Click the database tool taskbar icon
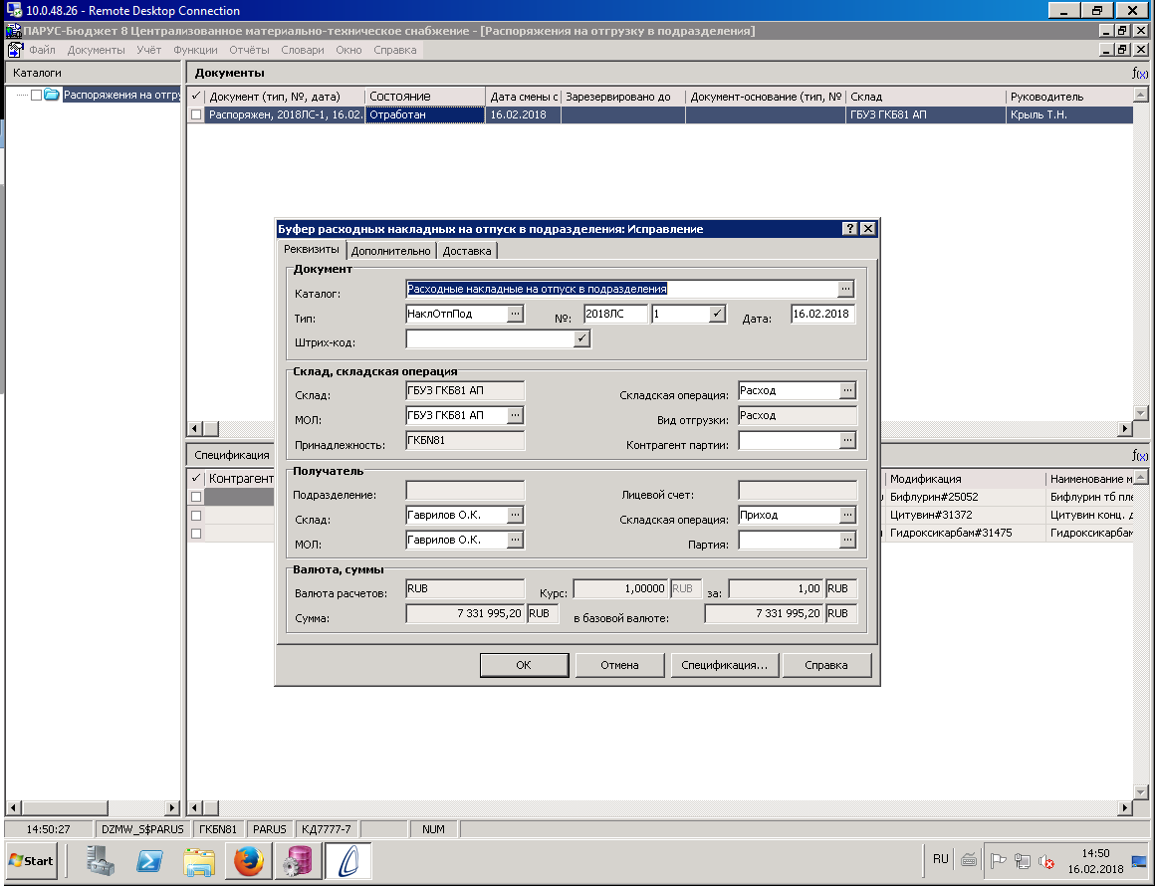The height and width of the screenshot is (886, 1155). pyautogui.click(x=298, y=860)
